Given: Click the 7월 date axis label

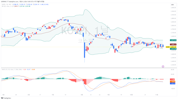Looking at the screenshot, I should coord(53,95).
